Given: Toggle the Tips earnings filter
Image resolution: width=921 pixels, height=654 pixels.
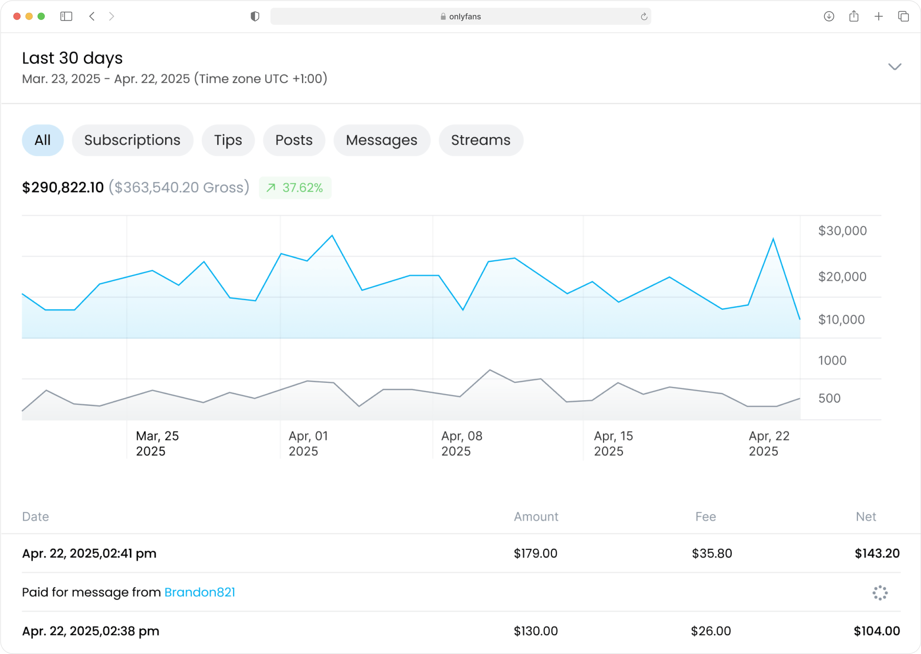Looking at the screenshot, I should point(228,140).
